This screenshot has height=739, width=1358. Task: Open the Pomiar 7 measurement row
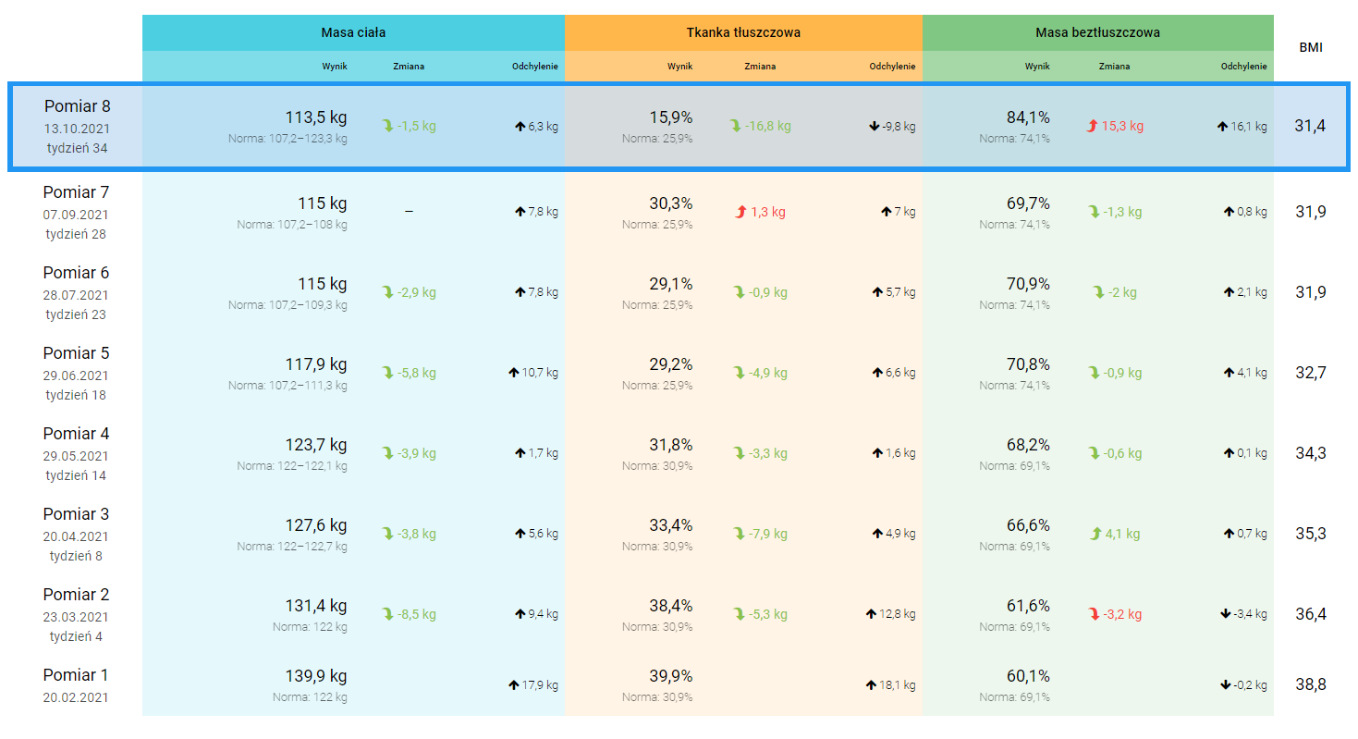tap(679, 212)
